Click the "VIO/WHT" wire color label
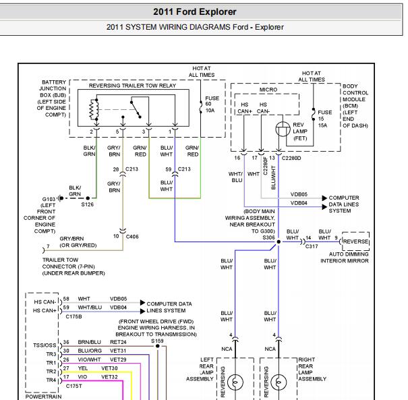 (x=89, y=360)
